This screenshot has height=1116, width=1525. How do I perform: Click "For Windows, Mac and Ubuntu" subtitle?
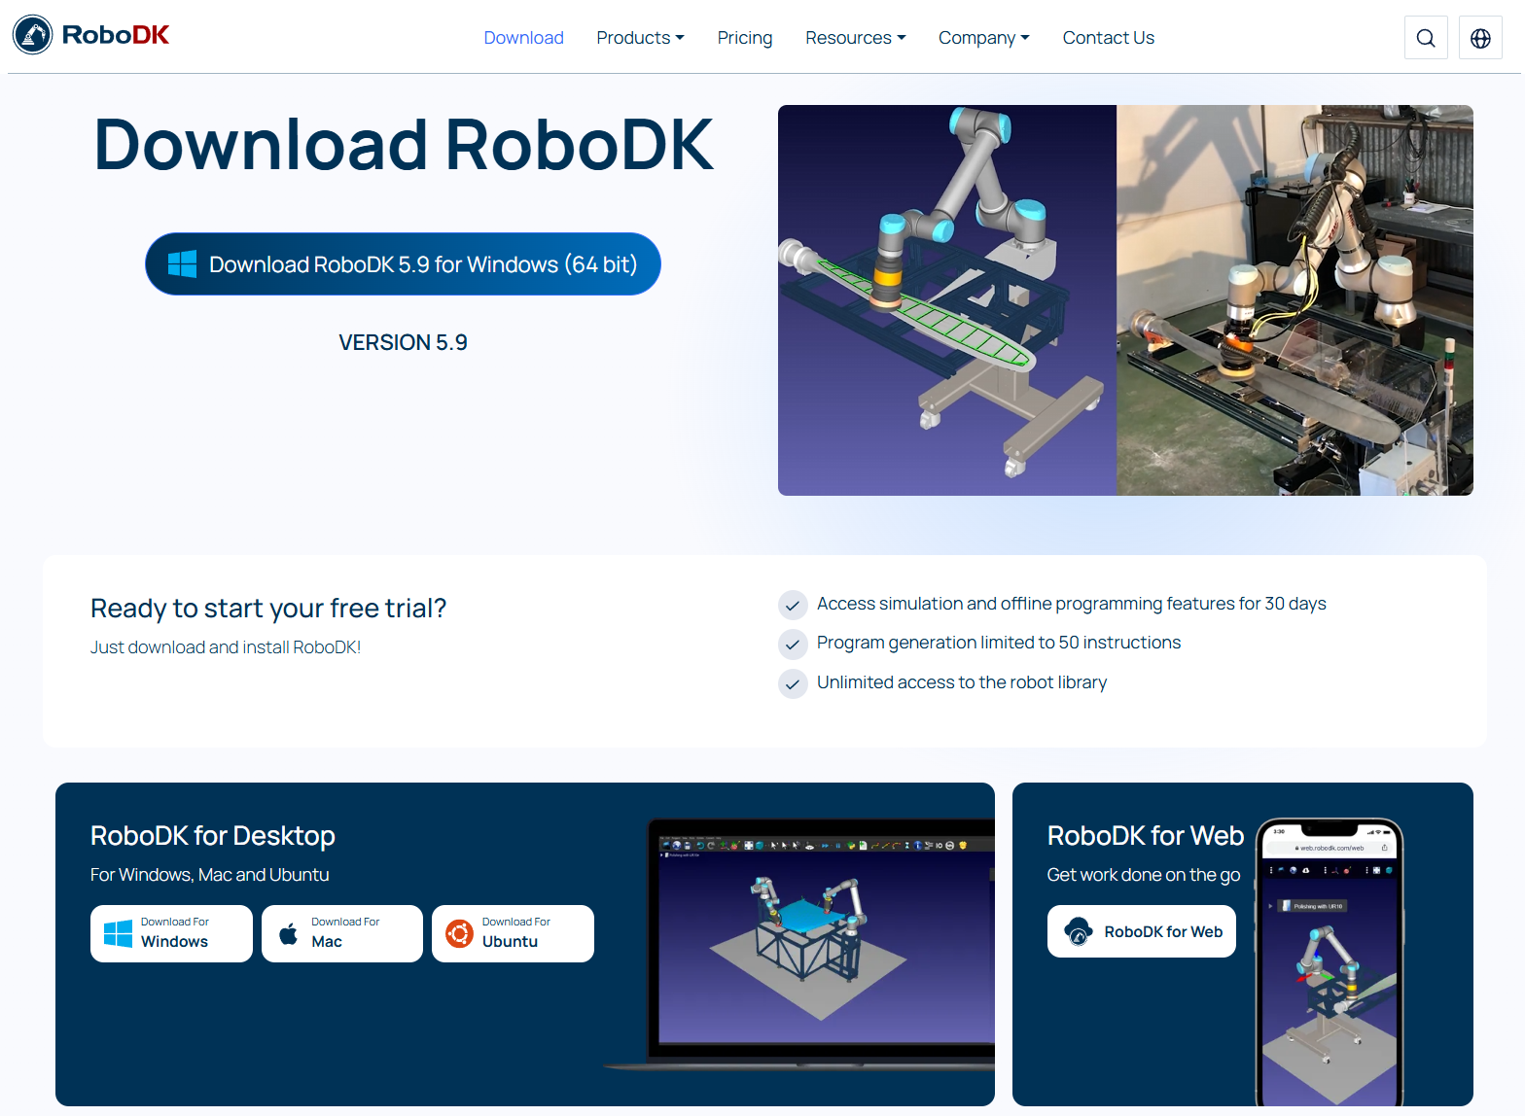tap(210, 875)
